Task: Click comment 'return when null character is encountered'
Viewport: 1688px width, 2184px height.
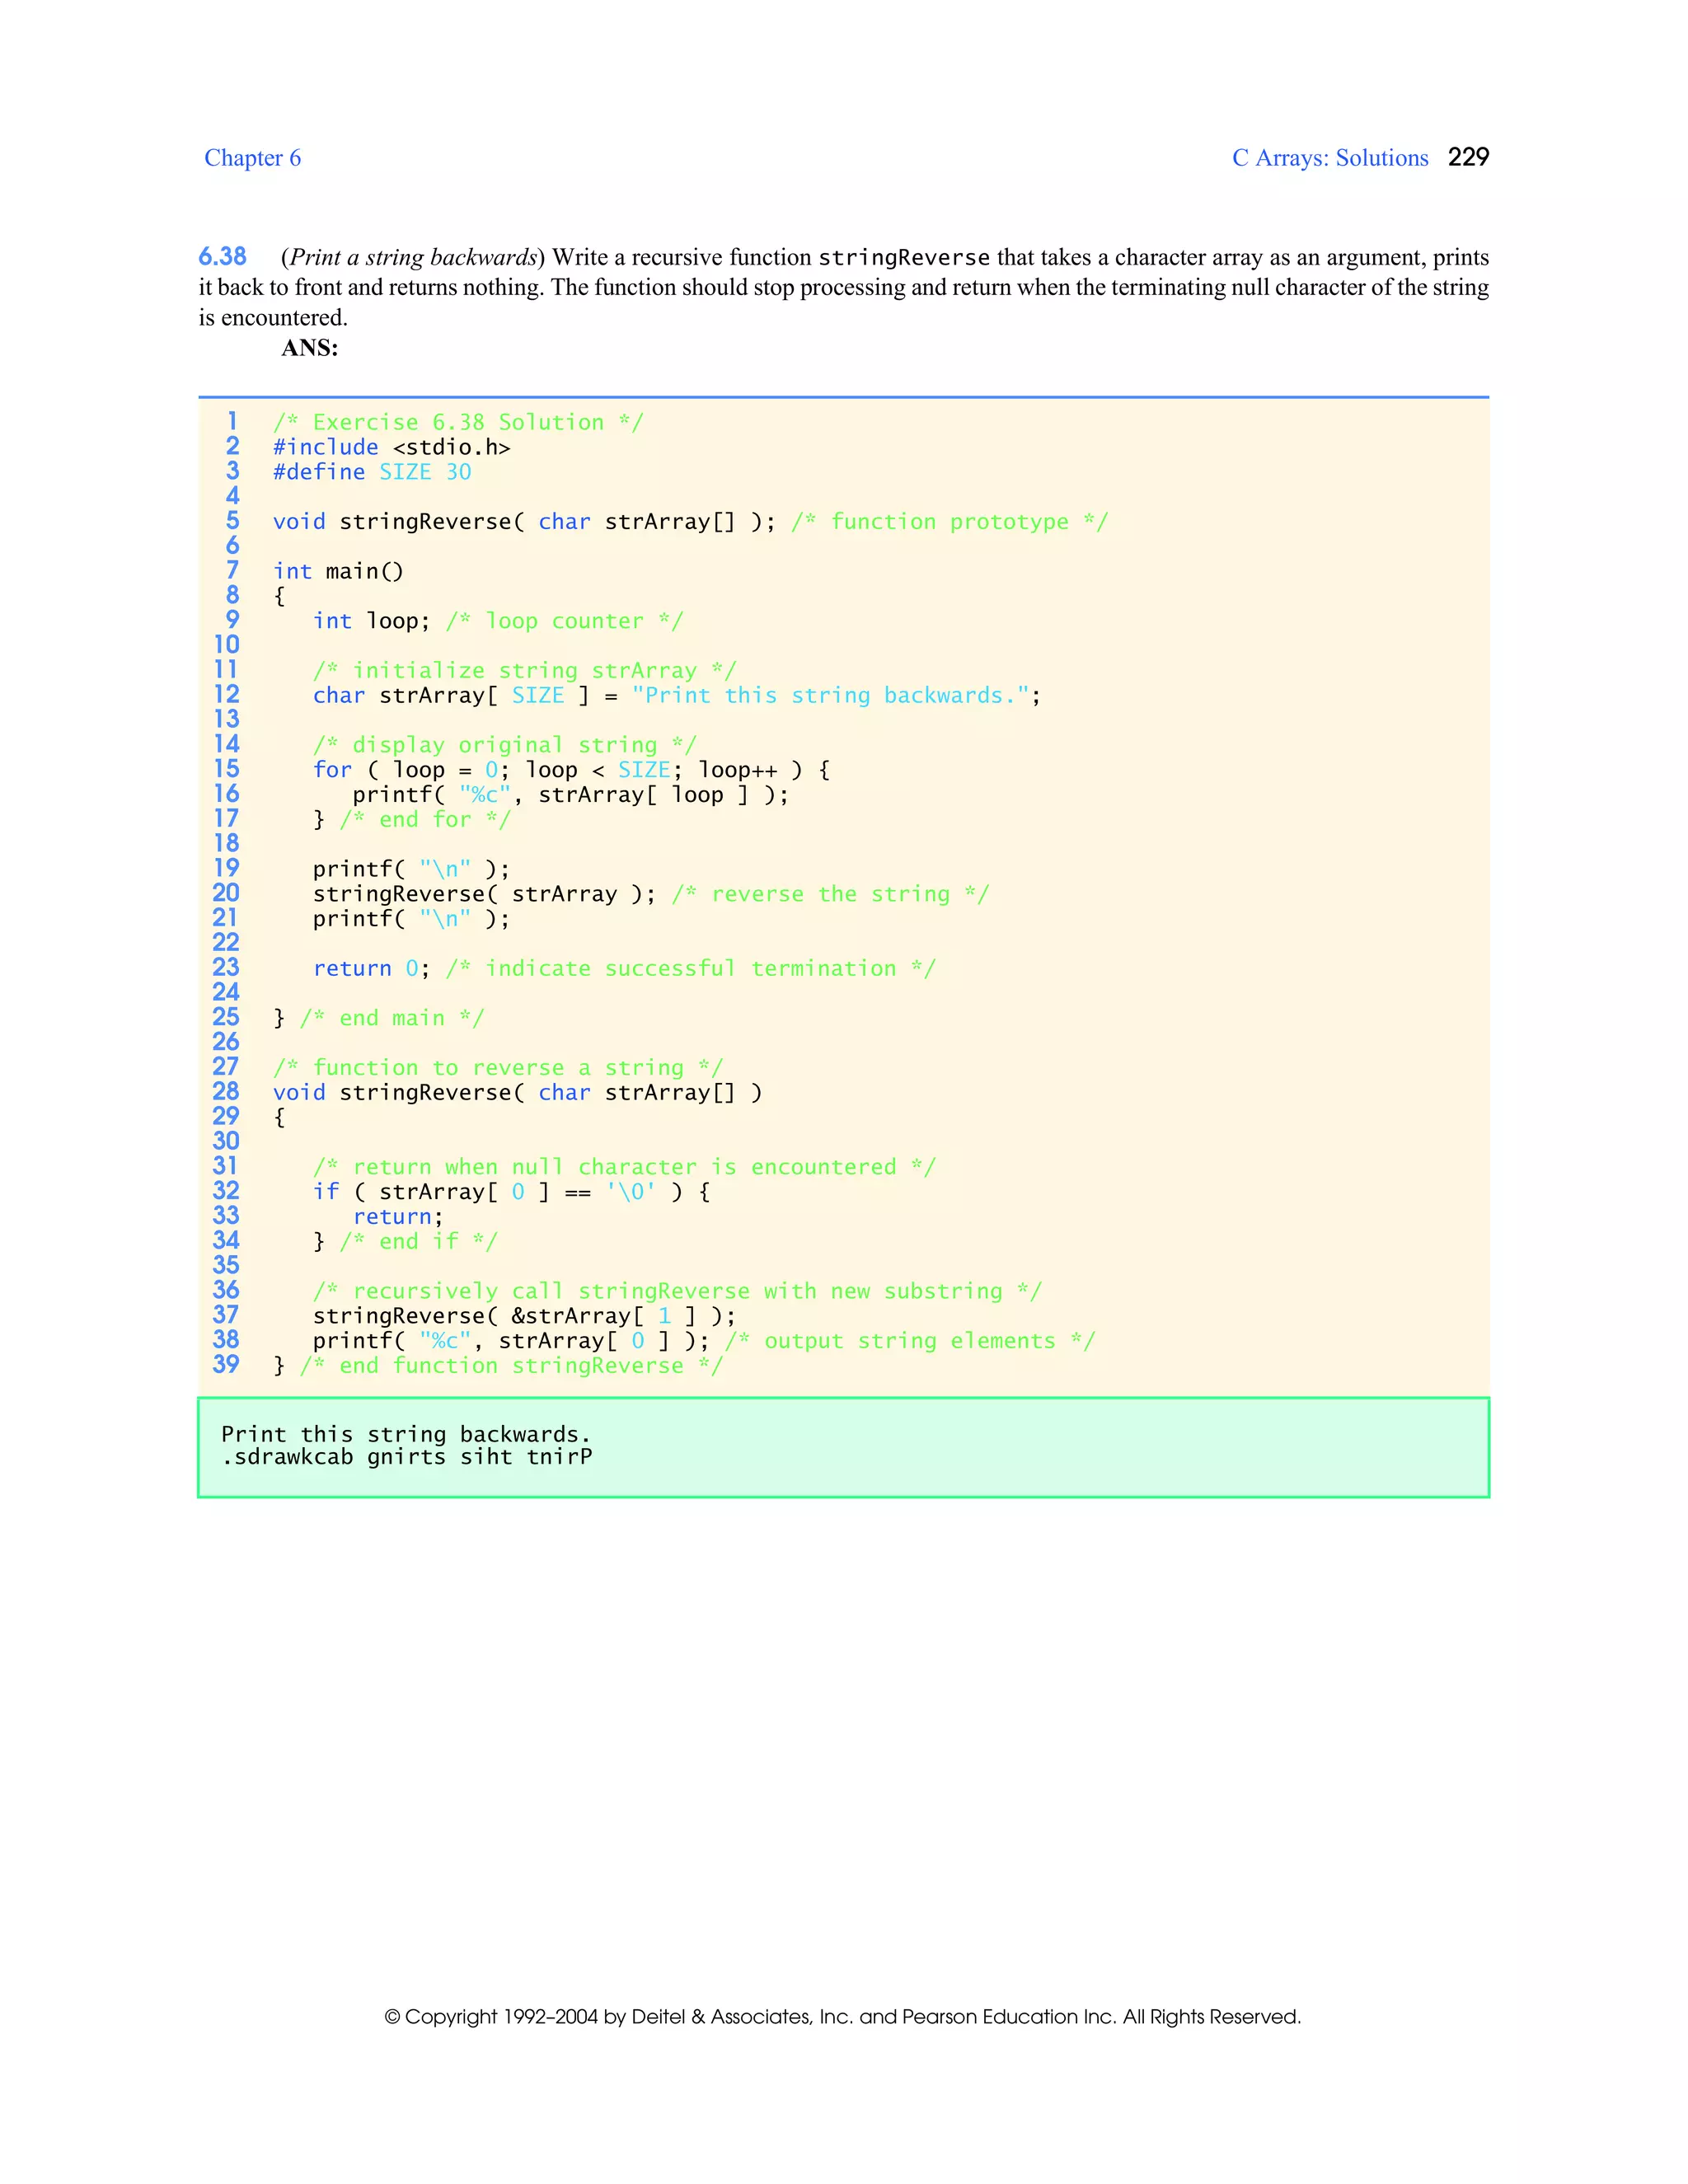Action: point(624,1167)
